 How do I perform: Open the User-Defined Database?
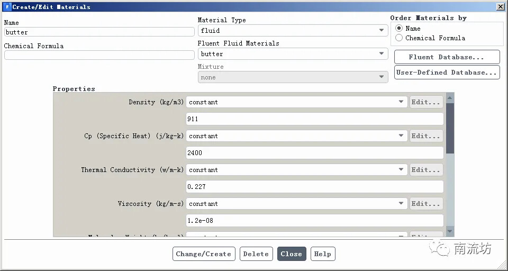click(x=447, y=73)
